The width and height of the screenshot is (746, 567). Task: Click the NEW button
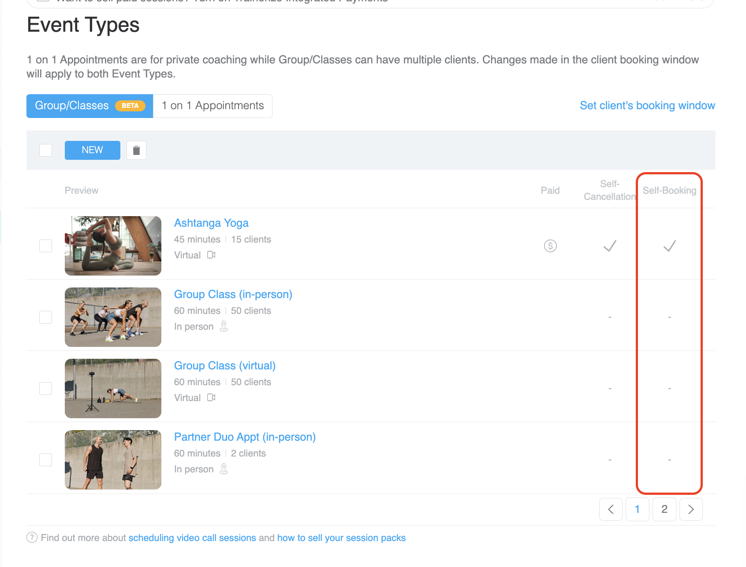pyautogui.click(x=92, y=151)
